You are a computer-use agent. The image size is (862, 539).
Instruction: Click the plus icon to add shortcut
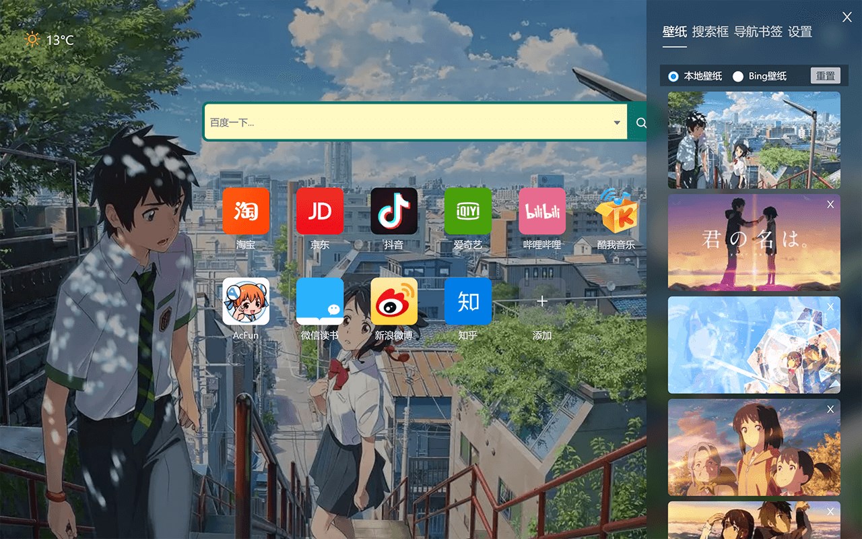[x=542, y=301]
